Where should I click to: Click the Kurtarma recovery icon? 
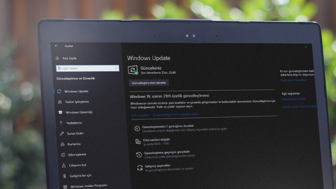(x=63, y=144)
